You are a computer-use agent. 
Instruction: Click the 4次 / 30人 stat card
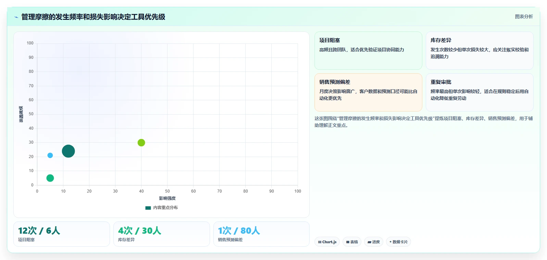click(x=162, y=234)
